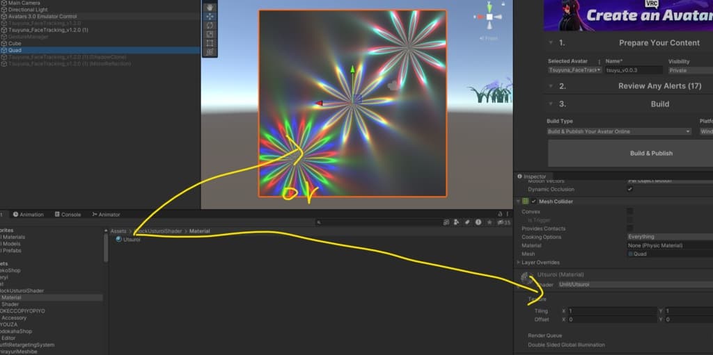713x355 pixels.
Task: Select Quad in the hierarchy
Action: (15, 51)
